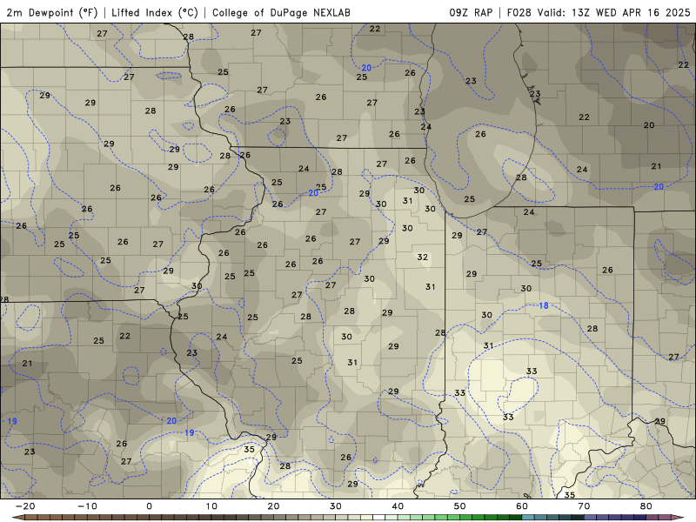
Task: Select the "College of DuPage NEXLAB" text
Action: (x=281, y=12)
